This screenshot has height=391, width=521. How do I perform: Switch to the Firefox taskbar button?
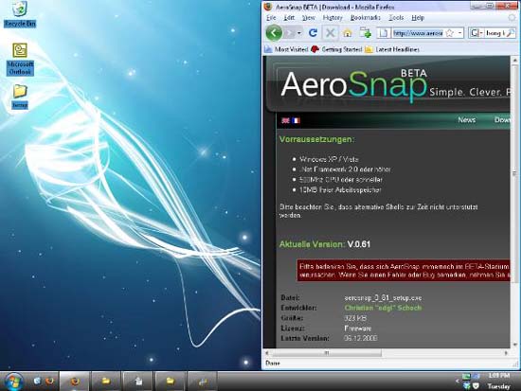click(75, 381)
